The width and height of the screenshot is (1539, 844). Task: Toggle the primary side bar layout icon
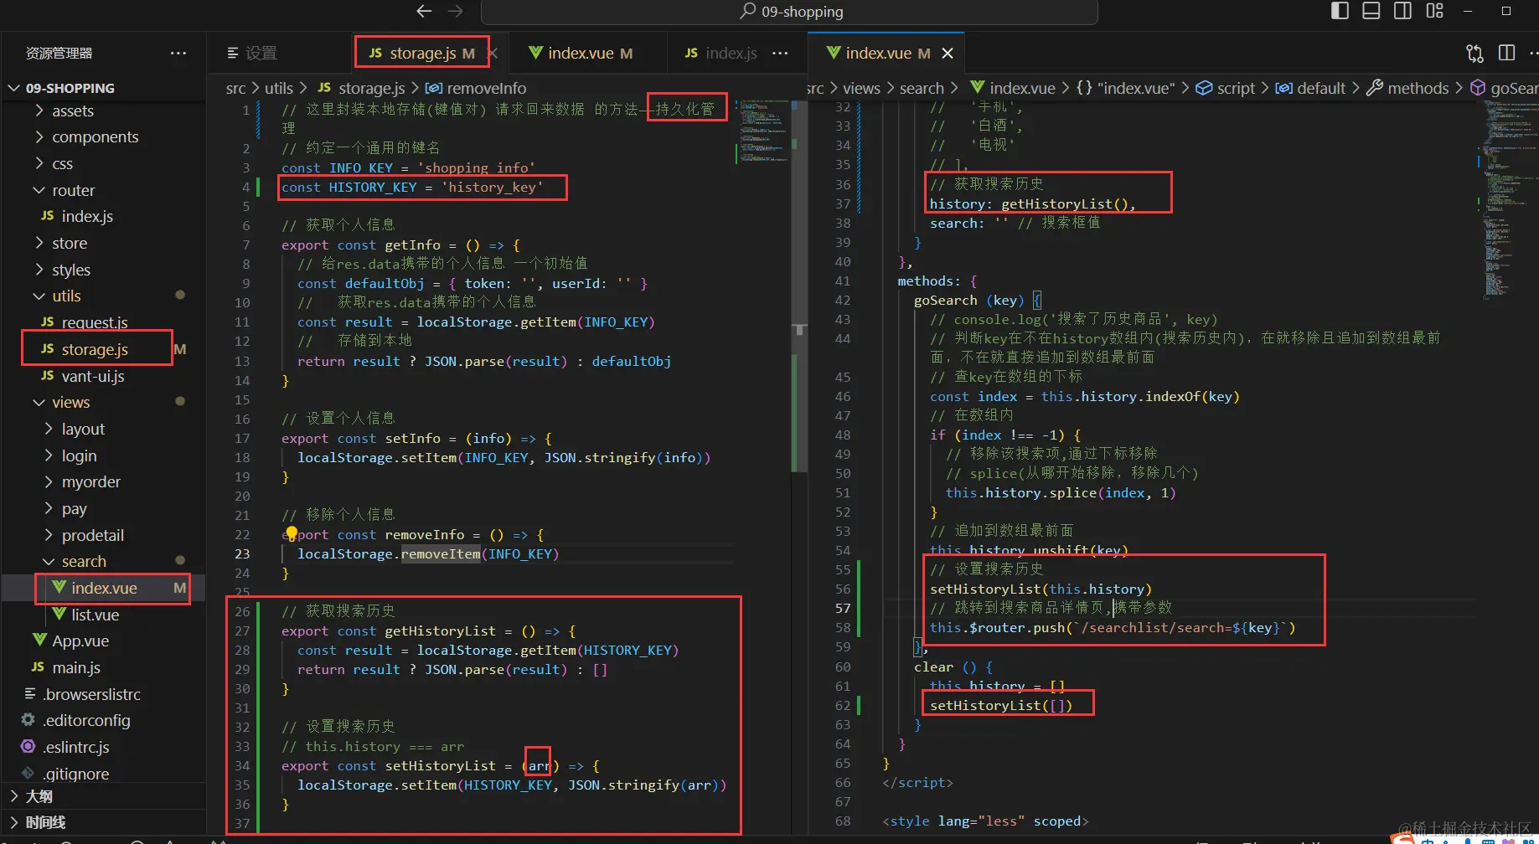click(x=1340, y=11)
